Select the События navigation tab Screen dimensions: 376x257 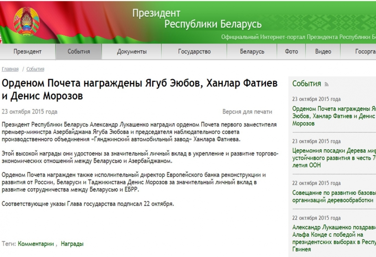[x=79, y=52]
